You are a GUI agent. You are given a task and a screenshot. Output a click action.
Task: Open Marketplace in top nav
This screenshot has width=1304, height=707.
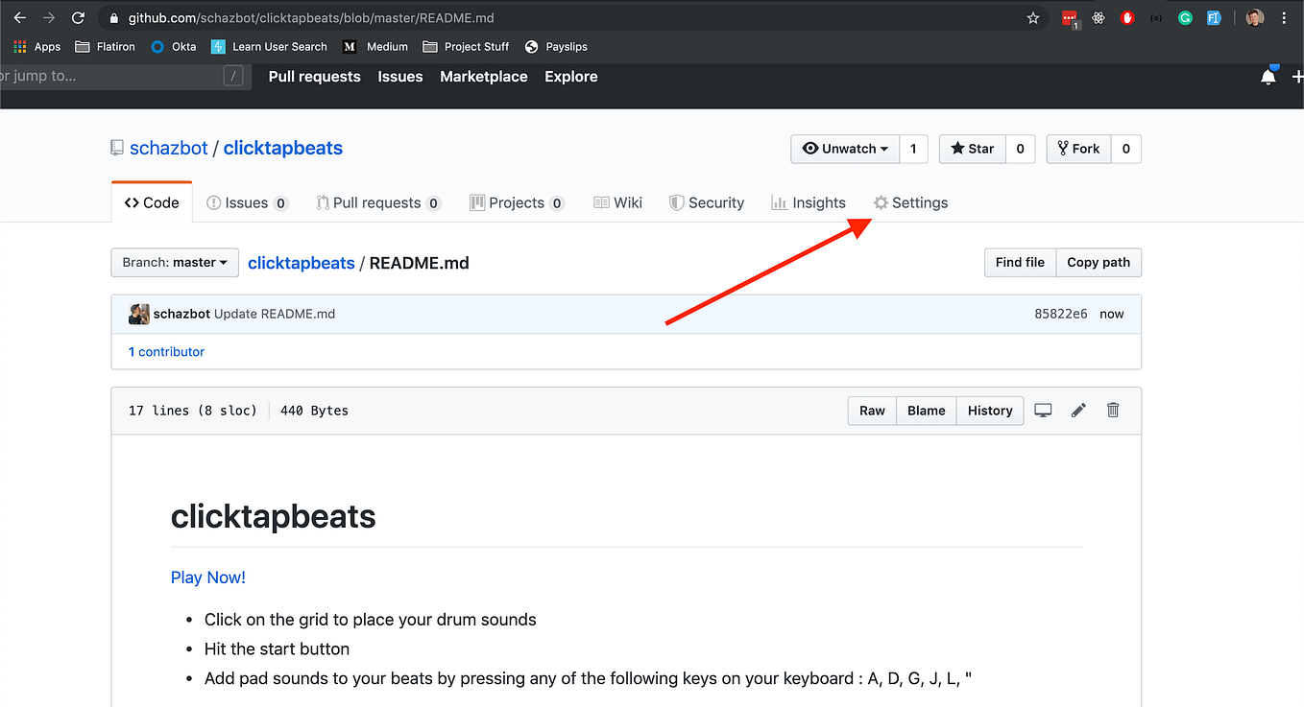(484, 77)
